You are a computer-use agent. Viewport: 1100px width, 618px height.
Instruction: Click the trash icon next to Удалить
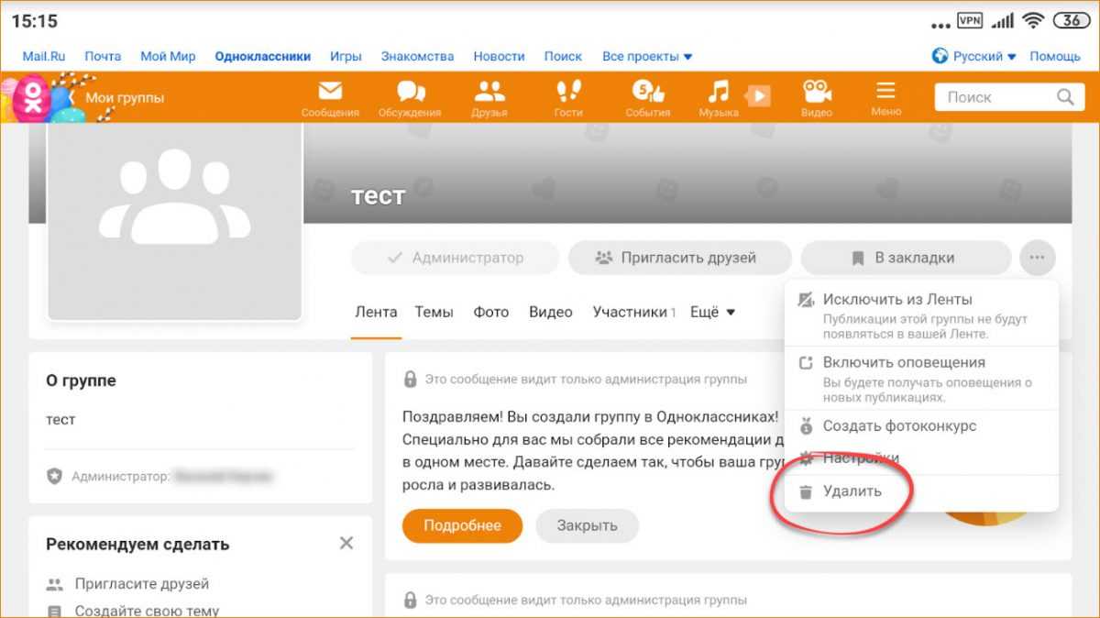tap(806, 492)
